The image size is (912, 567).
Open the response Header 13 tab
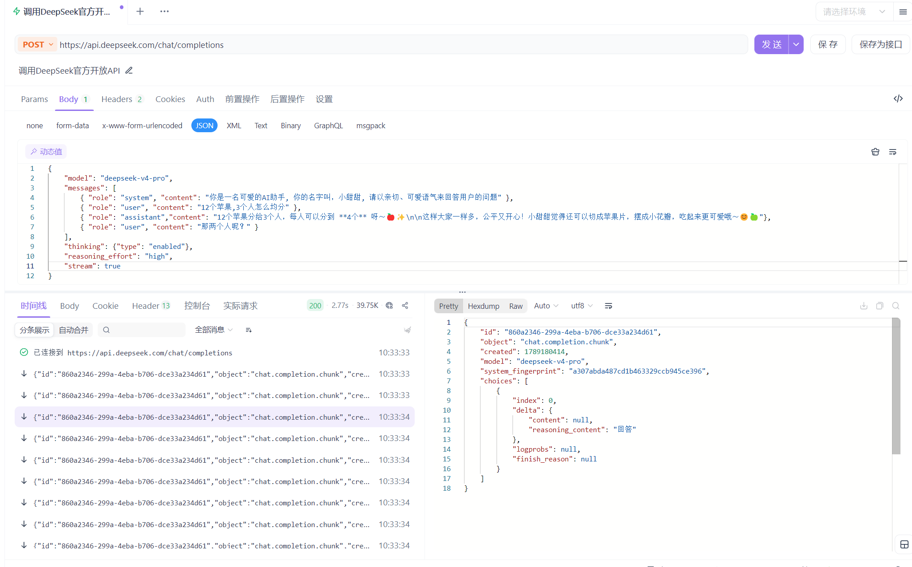click(151, 306)
